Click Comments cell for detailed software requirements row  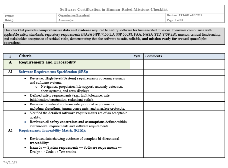point(184,115)
